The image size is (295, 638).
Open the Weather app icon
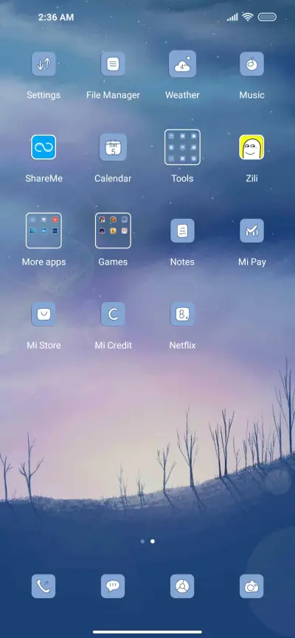click(x=183, y=64)
